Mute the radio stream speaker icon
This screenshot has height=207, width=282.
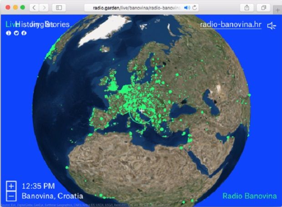pos(272,26)
